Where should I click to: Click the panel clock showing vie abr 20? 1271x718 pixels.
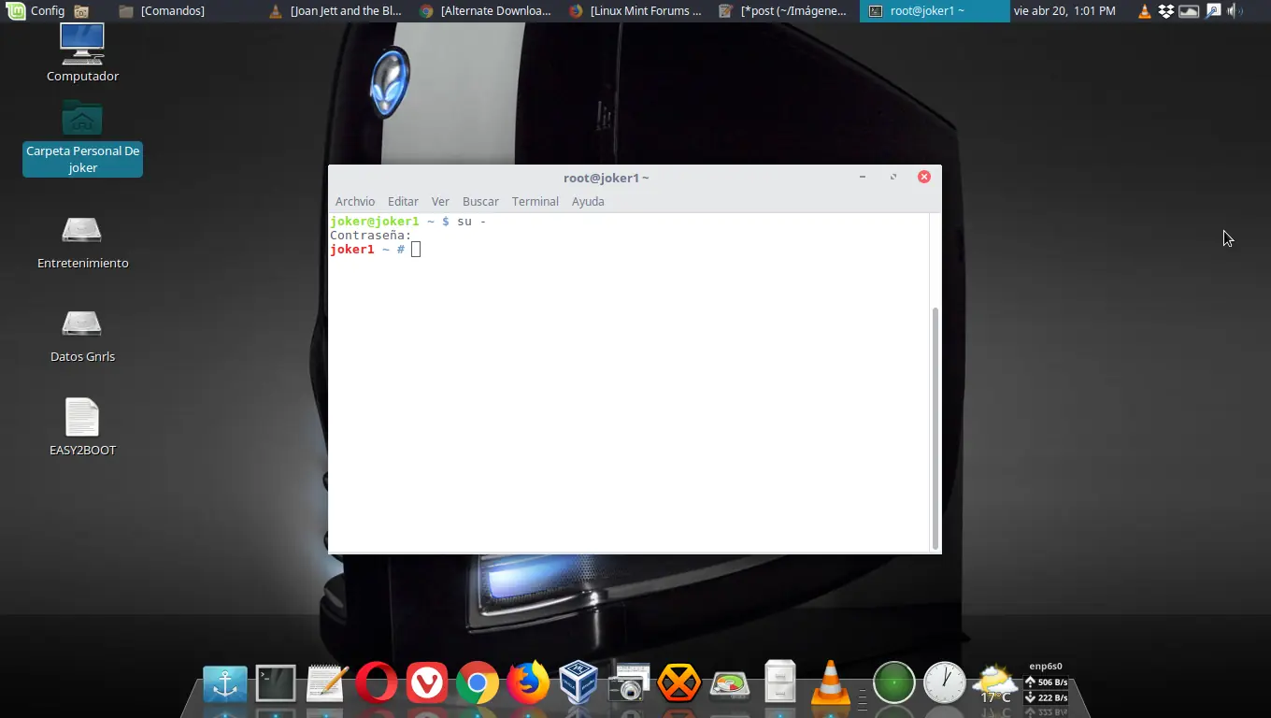[x=1064, y=11]
